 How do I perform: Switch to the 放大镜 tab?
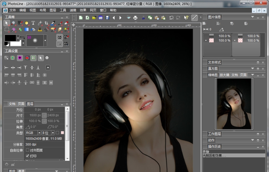tap(224, 75)
